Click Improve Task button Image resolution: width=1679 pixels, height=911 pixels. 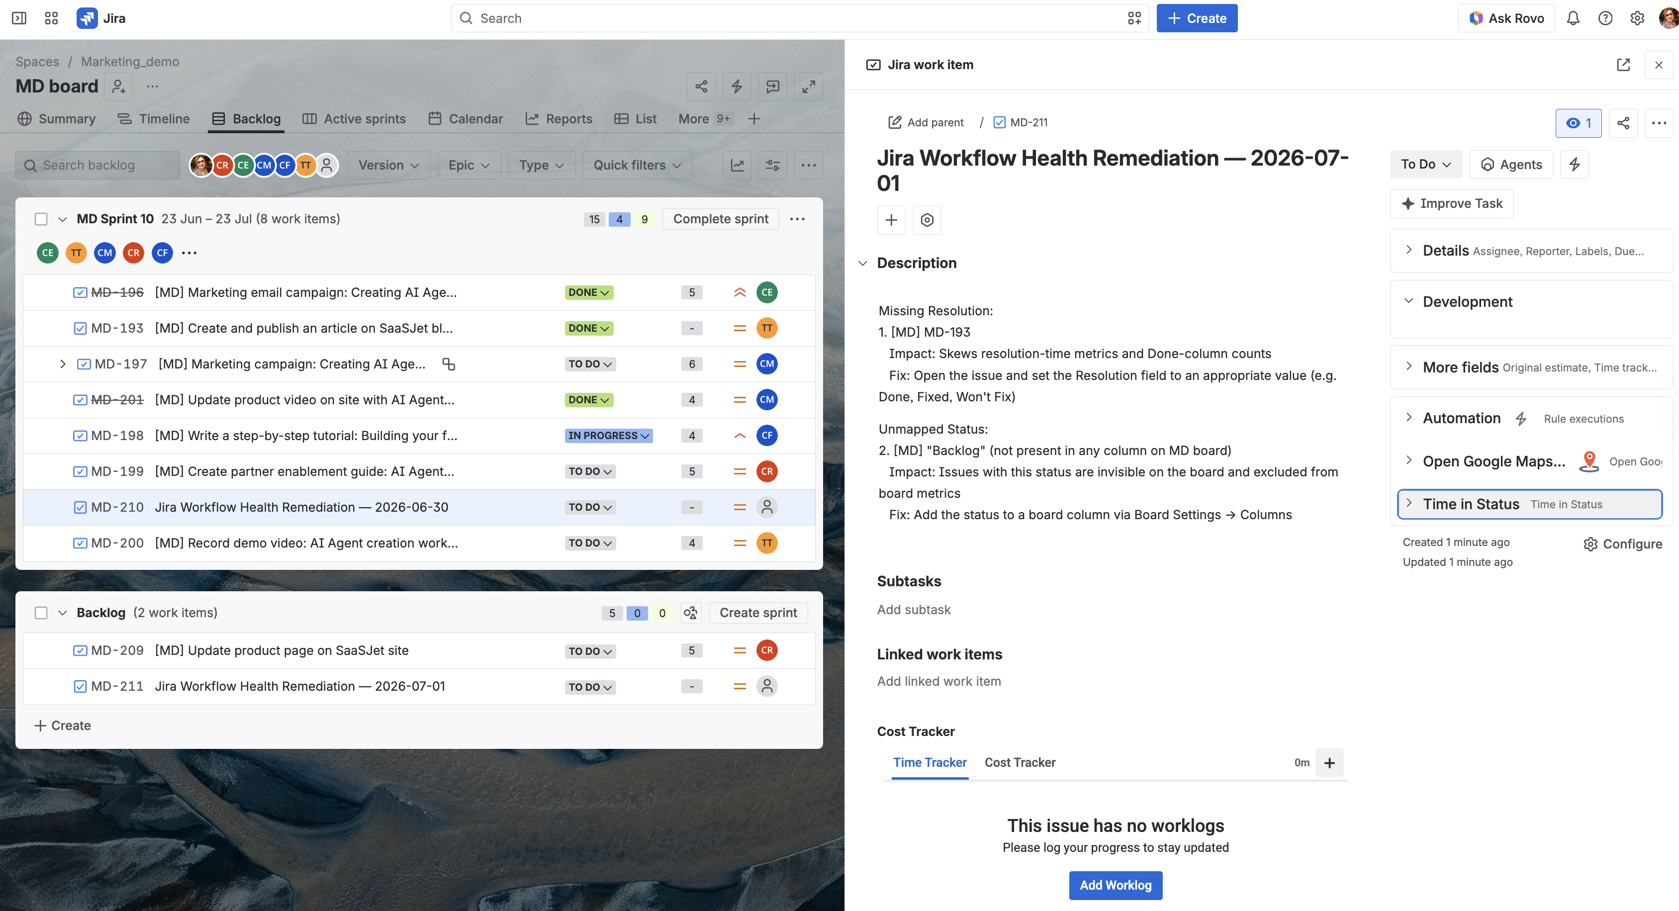1452,204
